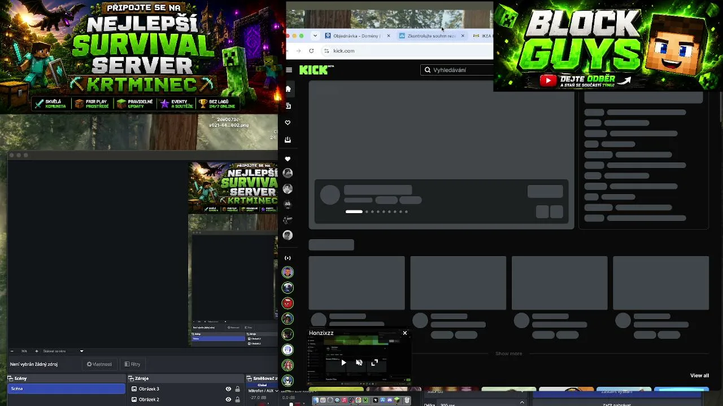This screenshot has height=406, width=723.
Task: Toggle the lock on Obrázek 2
Action: (x=237, y=400)
